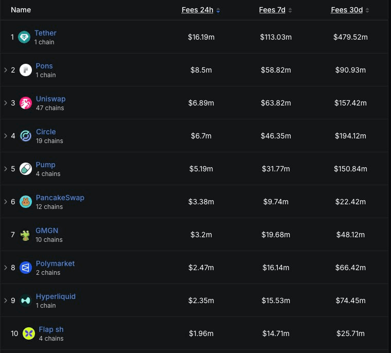Expand the Polymarket row chevron

coord(6,268)
